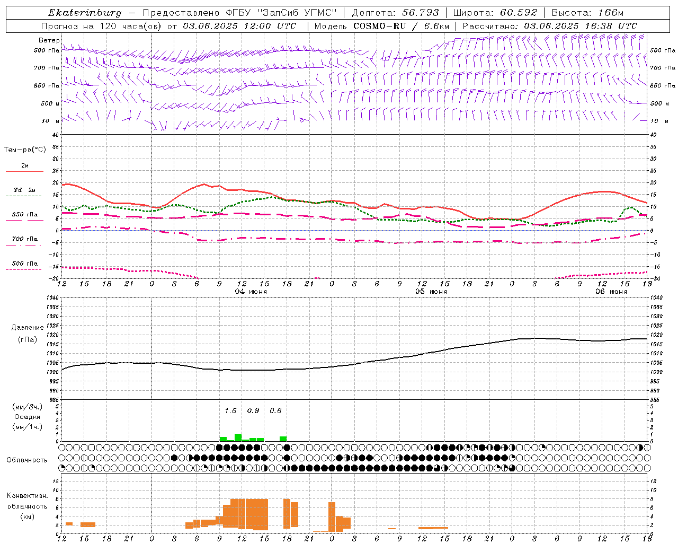Click the "05 июня" date label
Image resolution: width=678 pixels, height=543 pixels.
tap(431, 292)
